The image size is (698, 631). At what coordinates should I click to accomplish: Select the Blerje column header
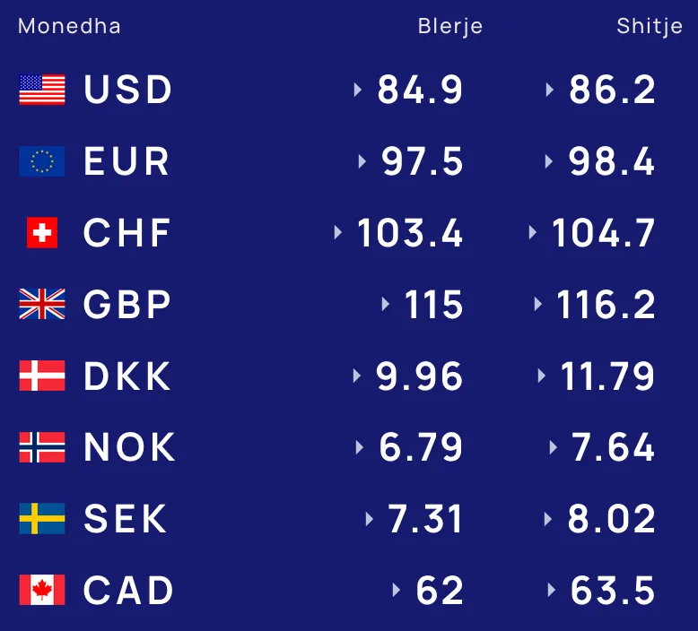pos(450,27)
